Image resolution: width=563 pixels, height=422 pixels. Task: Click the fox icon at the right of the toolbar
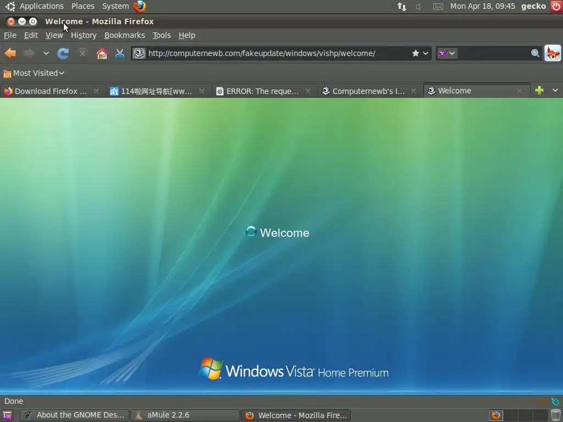(x=553, y=53)
